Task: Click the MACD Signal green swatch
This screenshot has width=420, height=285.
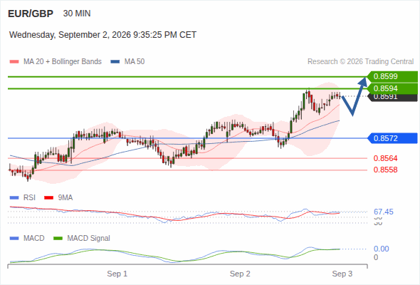Action: point(58,239)
